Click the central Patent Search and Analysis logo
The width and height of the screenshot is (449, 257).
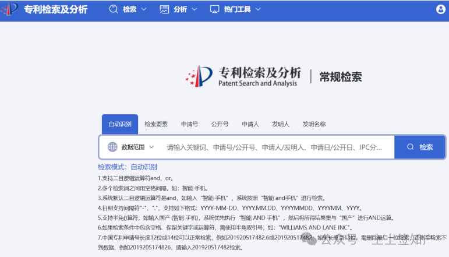click(x=243, y=76)
